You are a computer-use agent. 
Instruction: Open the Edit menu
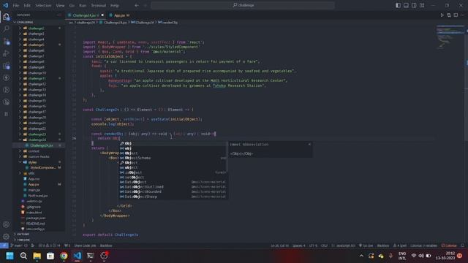click(27, 5)
